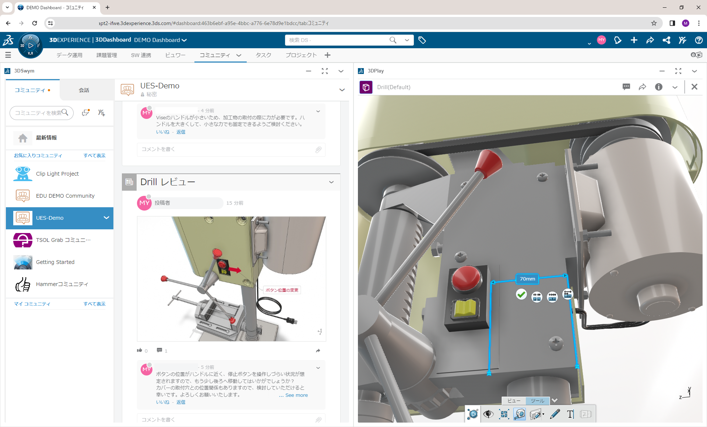Open the 3DPlay widget menu chevron
Image resolution: width=707 pixels, height=427 pixels.
(694, 71)
